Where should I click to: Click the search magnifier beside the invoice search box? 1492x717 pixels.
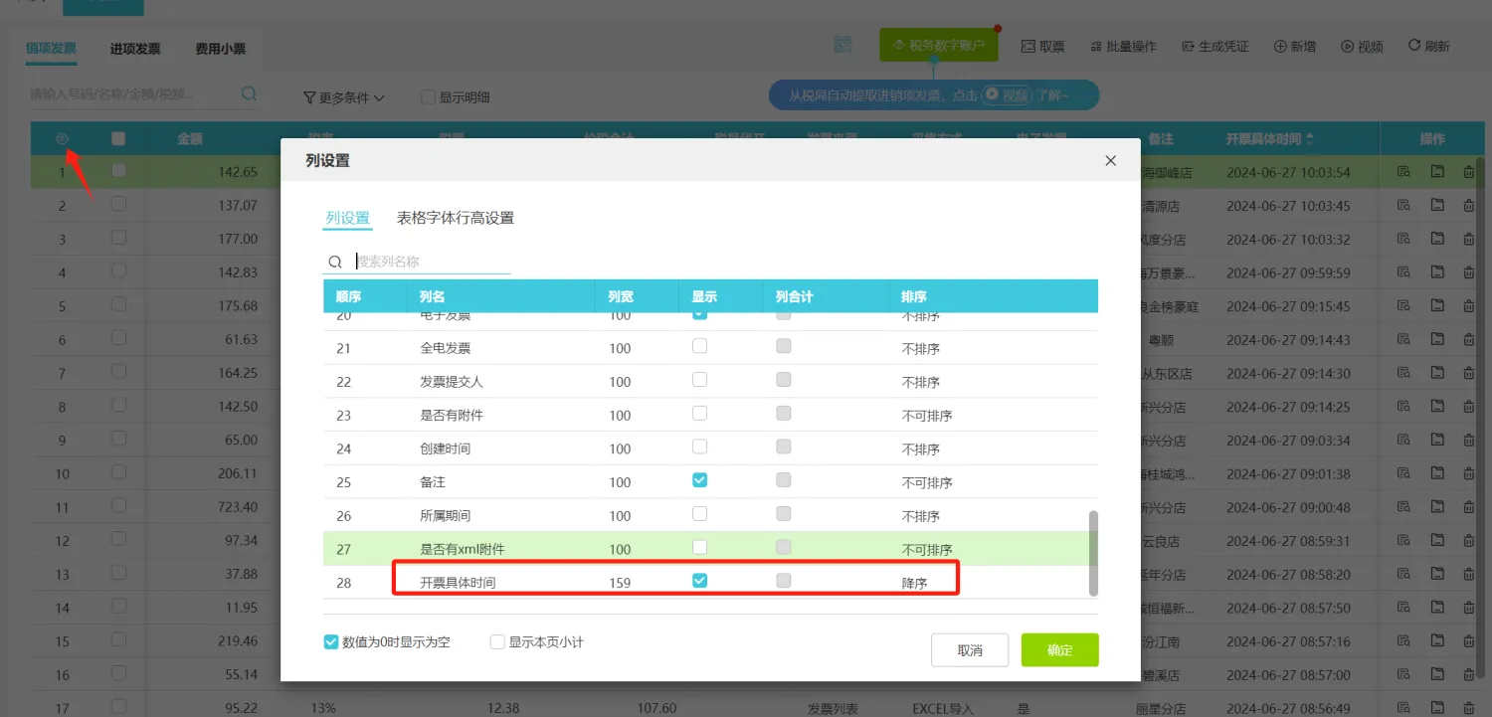(x=249, y=94)
